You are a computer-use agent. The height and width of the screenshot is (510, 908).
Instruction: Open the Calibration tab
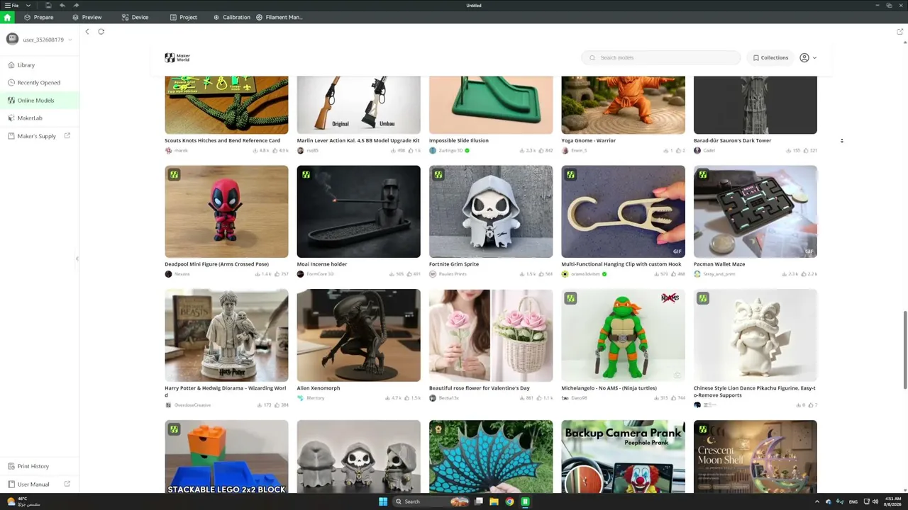232,17
